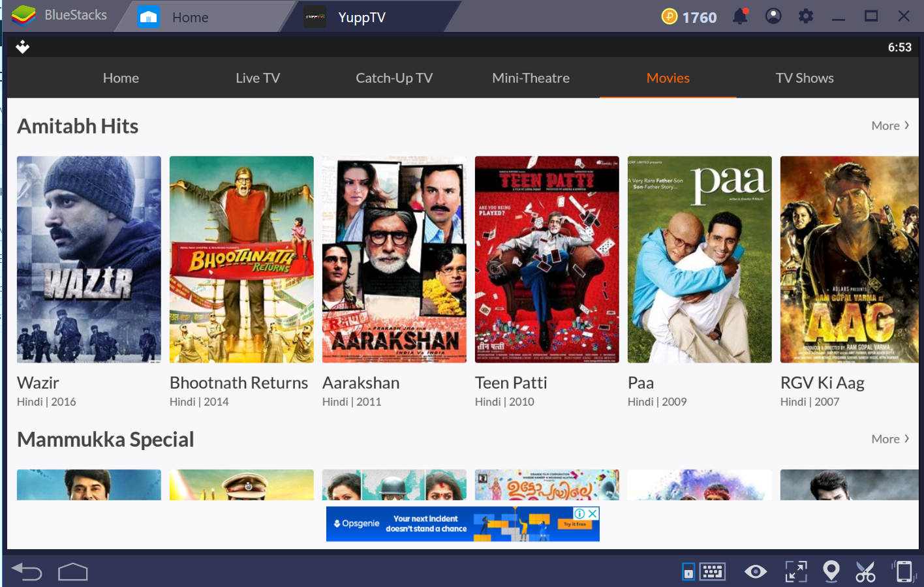Viewport: 924px width, 587px height.
Task: Open first Mammukka Special movie thumbnail
Action: pyautogui.click(x=89, y=485)
